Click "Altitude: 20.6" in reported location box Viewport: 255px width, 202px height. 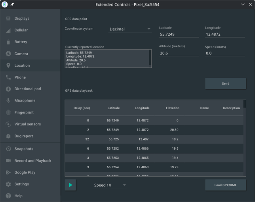[76, 60]
